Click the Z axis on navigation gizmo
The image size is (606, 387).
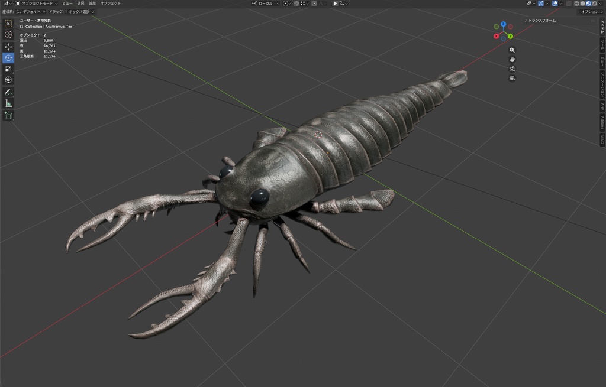[x=503, y=24]
